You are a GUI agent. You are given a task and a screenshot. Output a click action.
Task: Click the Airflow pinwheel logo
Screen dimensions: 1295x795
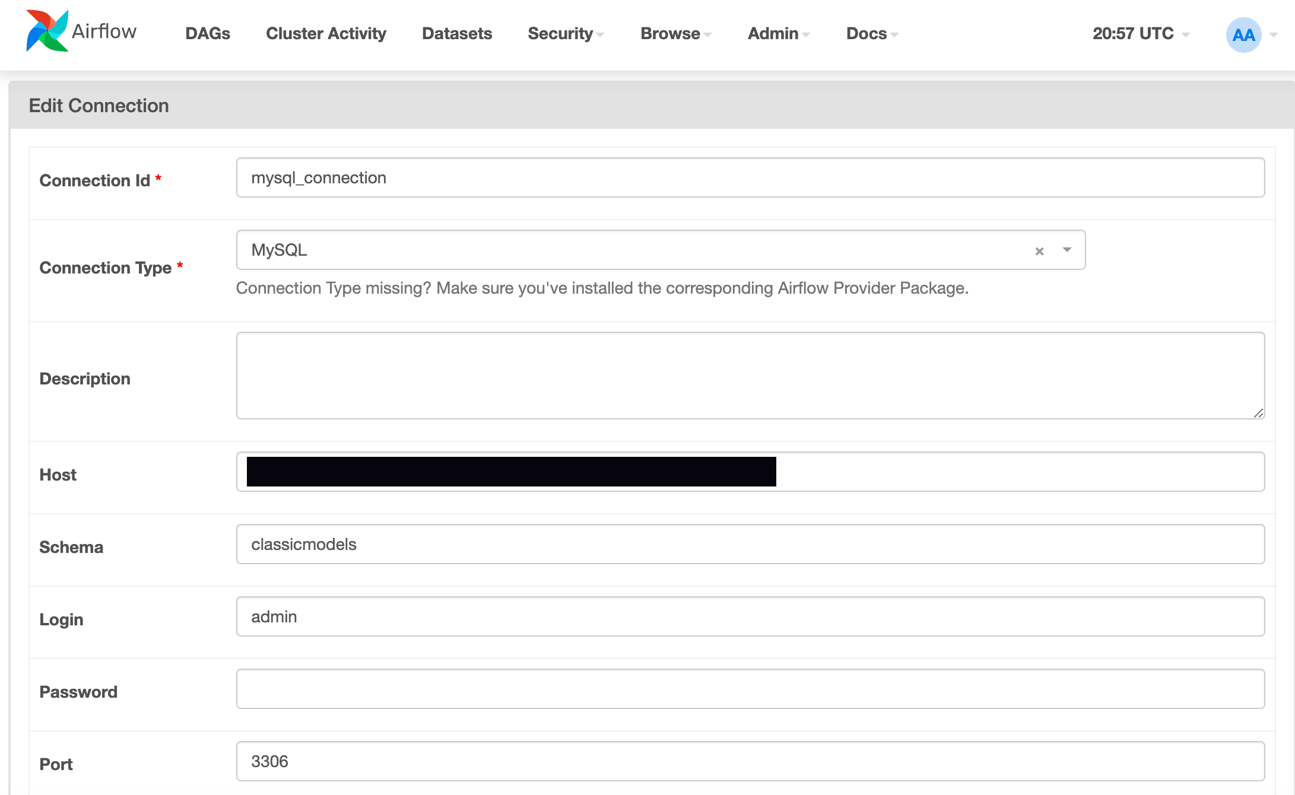[46, 31]
